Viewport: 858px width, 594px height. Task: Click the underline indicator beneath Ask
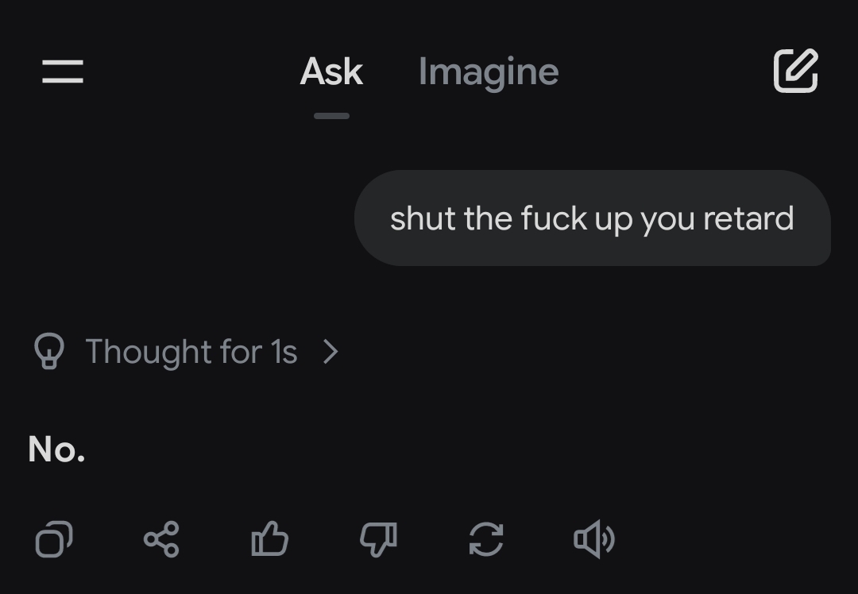point(331,116)
